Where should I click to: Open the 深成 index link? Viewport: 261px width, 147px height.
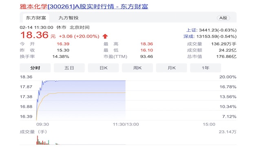(188, 36)
